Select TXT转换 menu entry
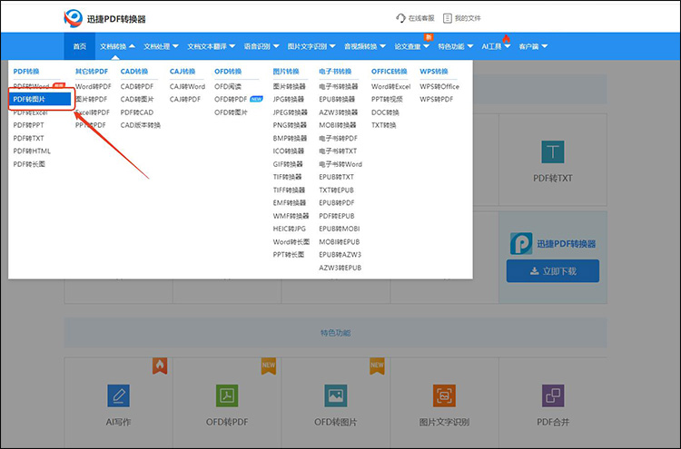This screenshot has width=681, height=449. (x=383, y=125)
